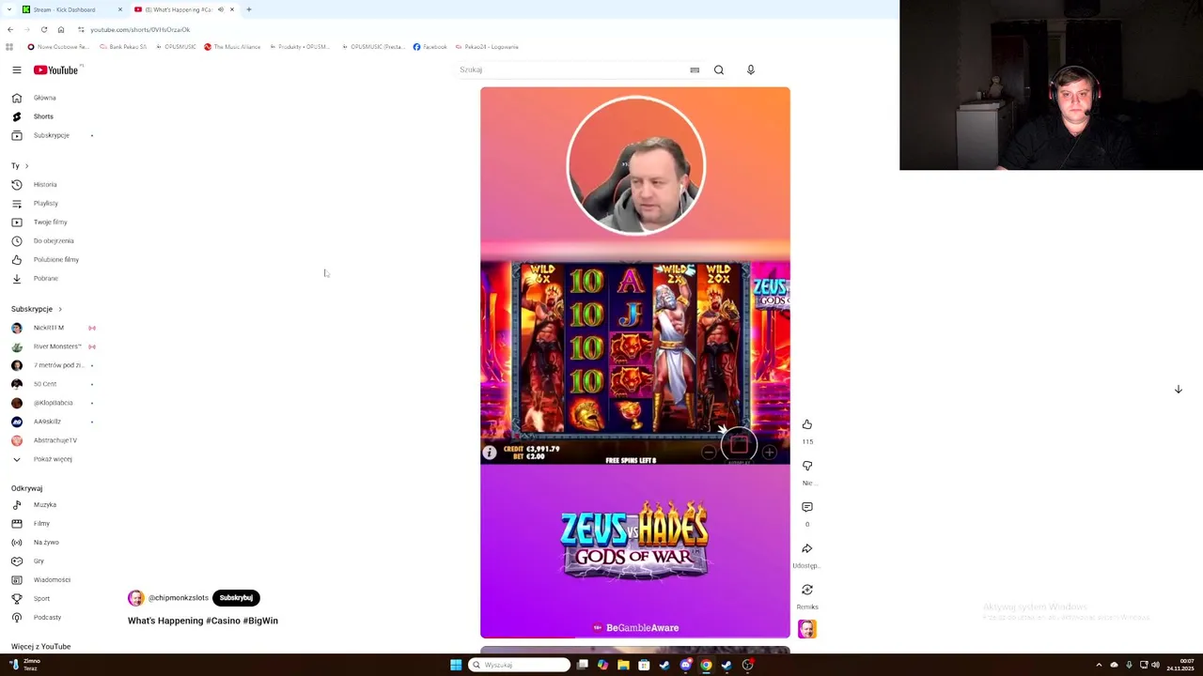Click the Short video player area
The image size is (1203, 676).
click(635, 362)
